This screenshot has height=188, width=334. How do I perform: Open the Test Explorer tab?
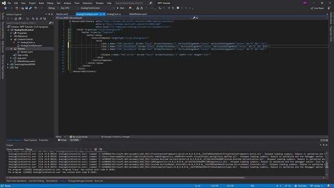52,181
